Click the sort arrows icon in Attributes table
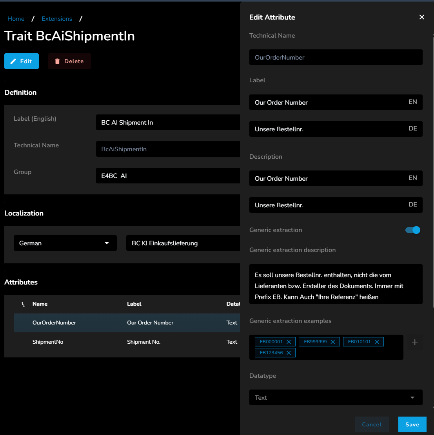 [x=23, y=304]
